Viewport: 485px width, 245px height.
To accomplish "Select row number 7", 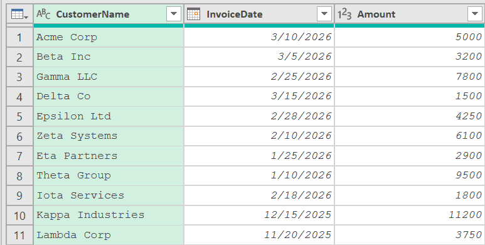I will click(x=19, y=156).
